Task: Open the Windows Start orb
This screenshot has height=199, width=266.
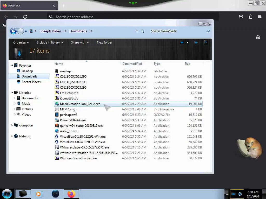Action: point(7,194)
